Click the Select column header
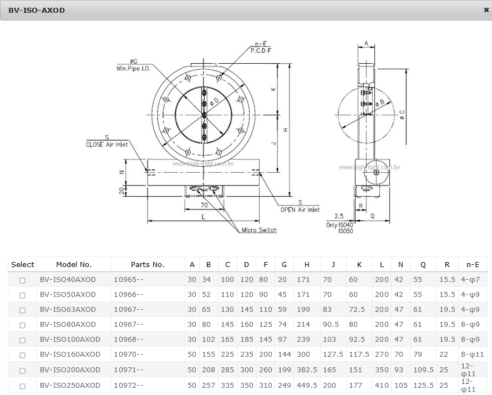The height and width of the screenshot is (395, 492). (x=23, y=265)
